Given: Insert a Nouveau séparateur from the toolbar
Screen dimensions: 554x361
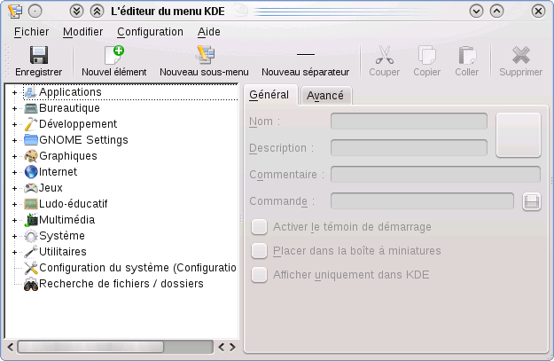Looking at the screenshot, I should pos(305,55).
